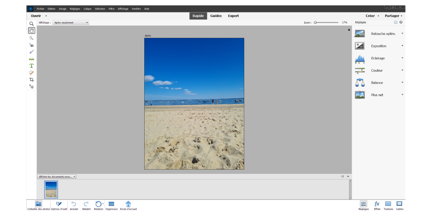Select the Quick Selection tool

[x=31, y=38]
